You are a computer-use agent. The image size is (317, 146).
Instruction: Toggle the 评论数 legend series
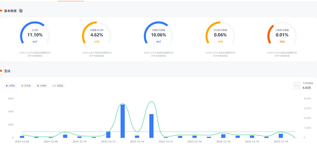pos(26,86)
